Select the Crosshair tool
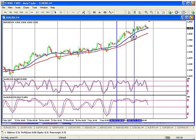 pyautogui.click(x=61, y=12)
